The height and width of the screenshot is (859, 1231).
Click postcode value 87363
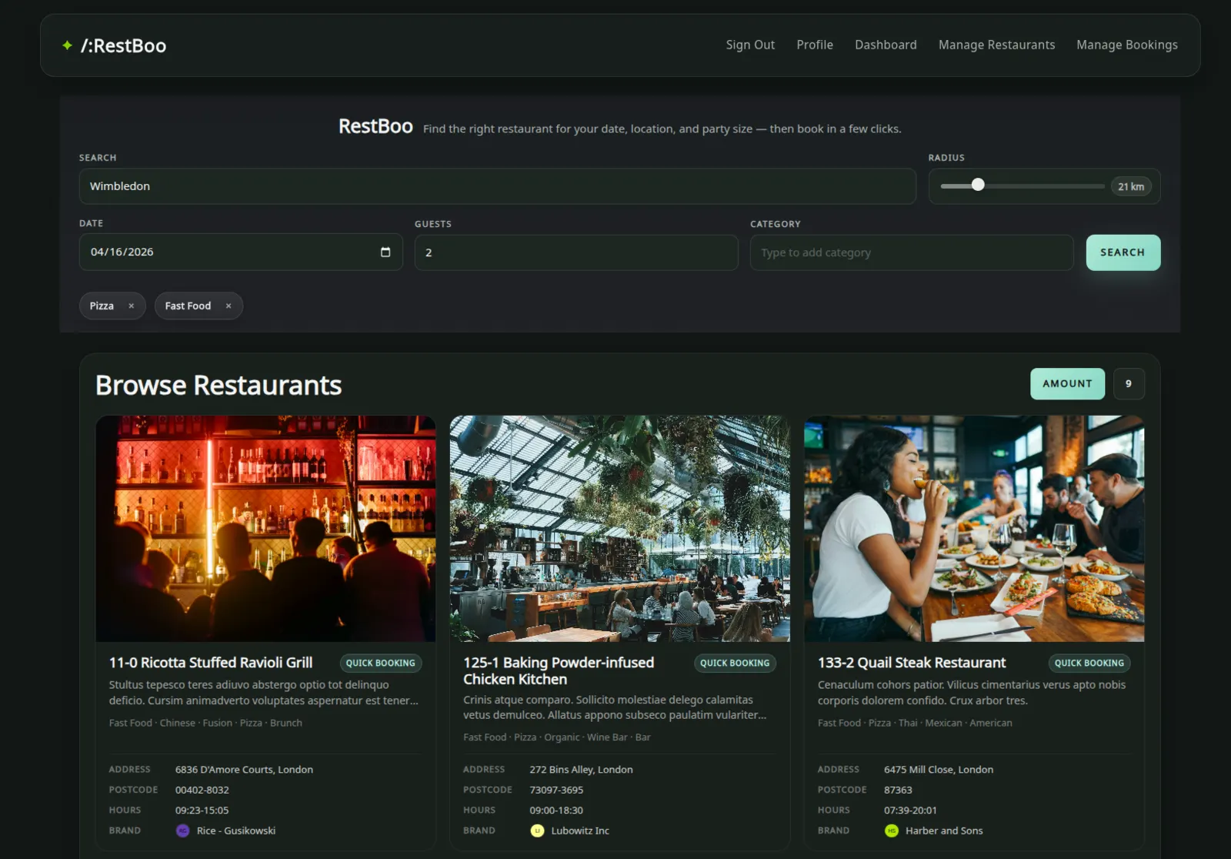pyautogui.click(x=898, y=790)
